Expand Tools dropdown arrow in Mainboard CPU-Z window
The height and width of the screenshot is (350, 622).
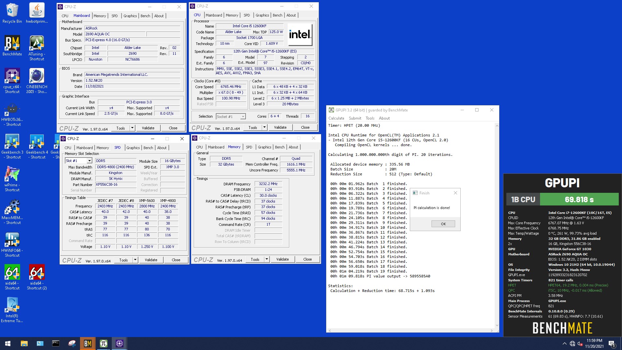tap(132, 128)
